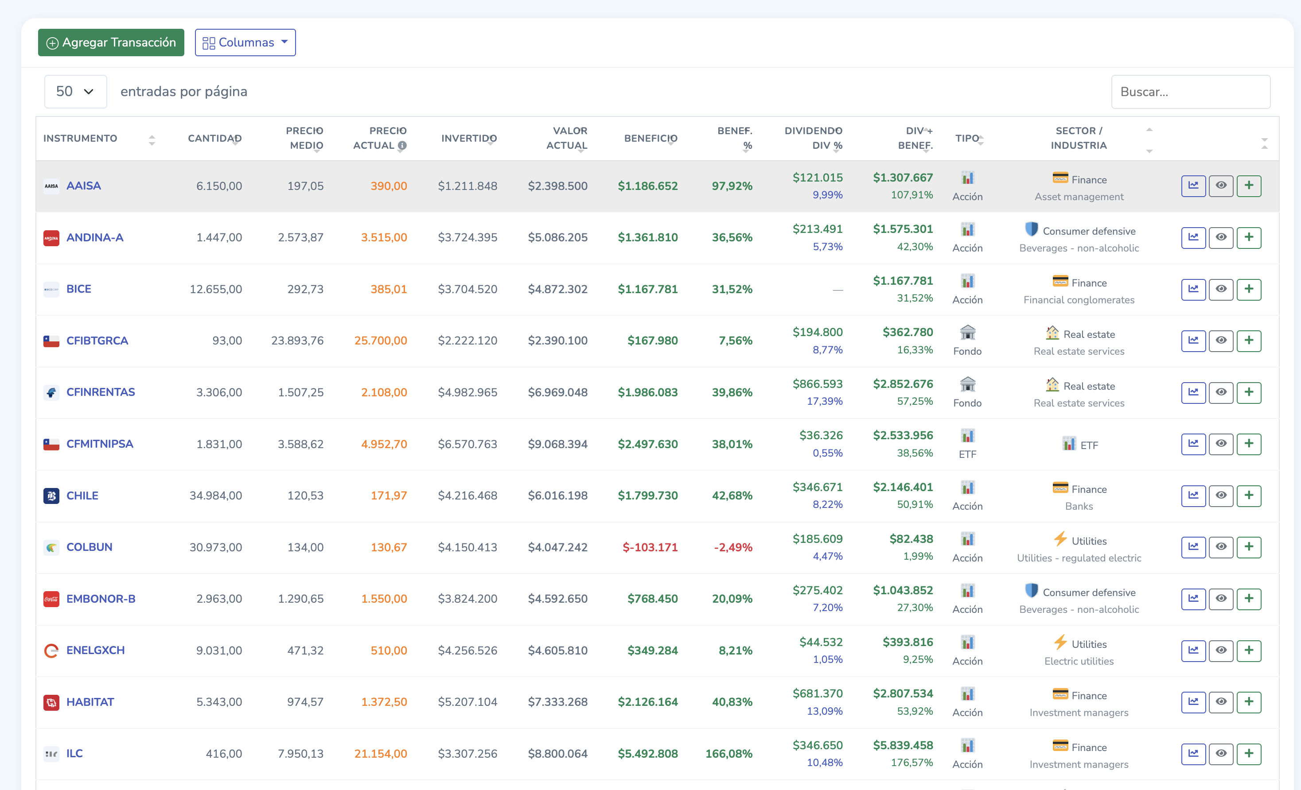Image resolution: width=1301 pixels, height=790 pixels.
Task: Click into the Buscar search field
Action: pyautogui.click(x=1190, y=92)
